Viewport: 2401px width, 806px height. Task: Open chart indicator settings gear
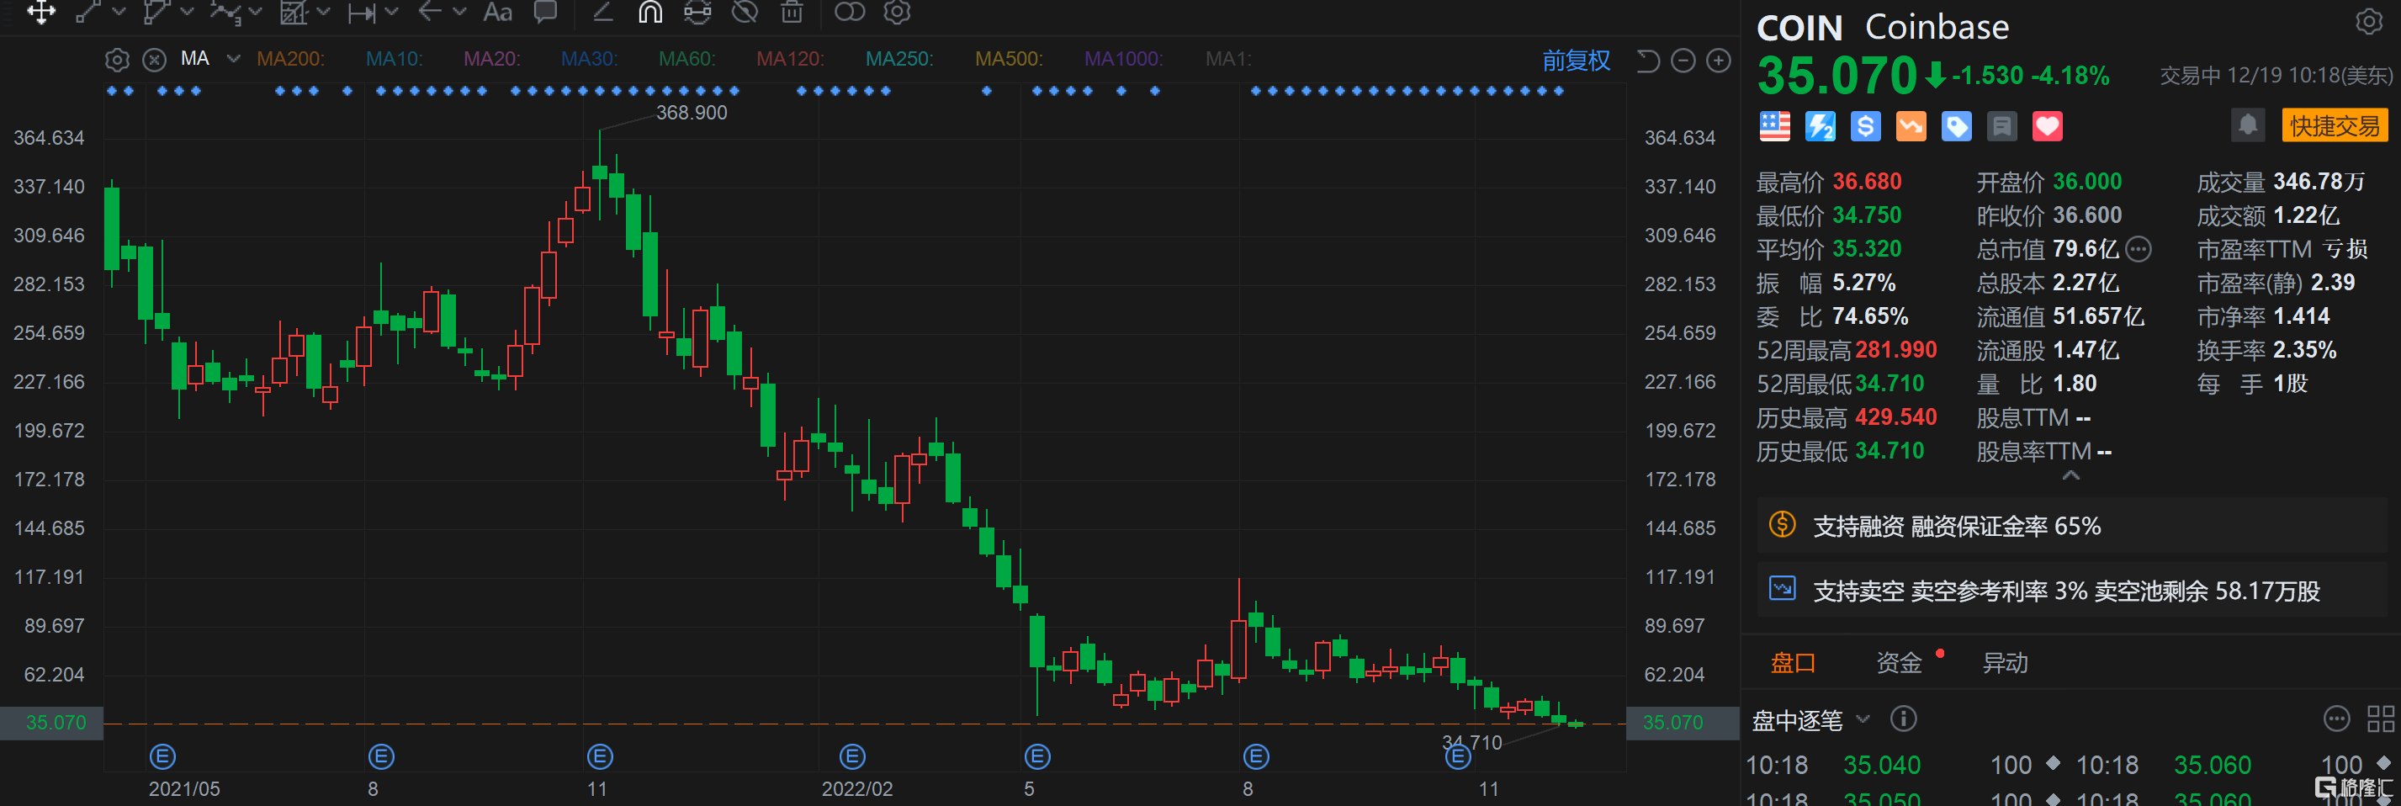click(116, 59)
